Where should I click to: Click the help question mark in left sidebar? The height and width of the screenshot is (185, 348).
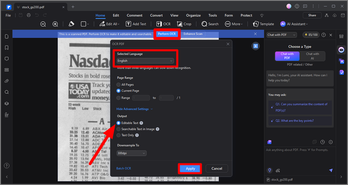(x=7, y=166)
